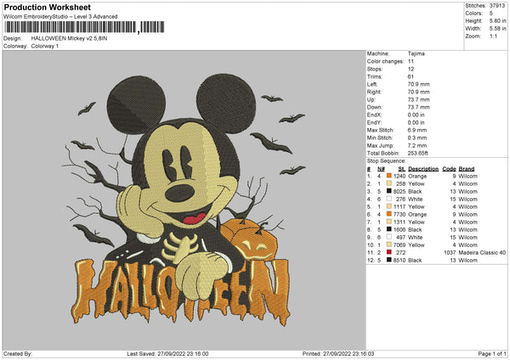Click the 'Left:' label
This screenshot has width=510, height=360.
372,84
